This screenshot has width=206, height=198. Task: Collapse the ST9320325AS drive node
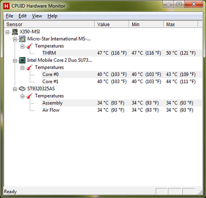coord(15,89)
